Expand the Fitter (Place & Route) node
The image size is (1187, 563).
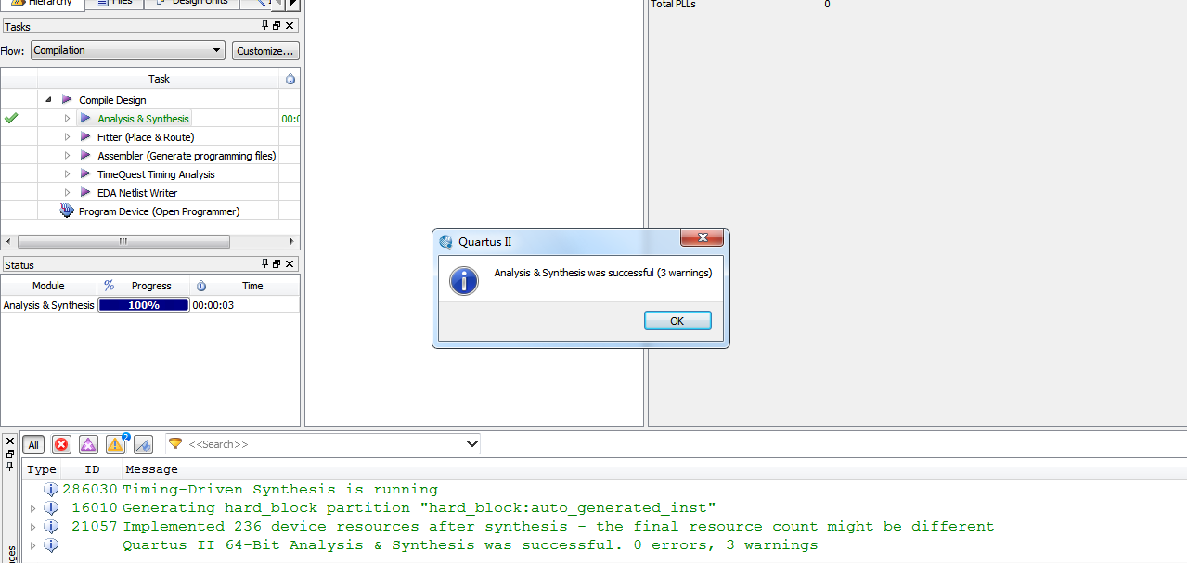click(67, 137)
